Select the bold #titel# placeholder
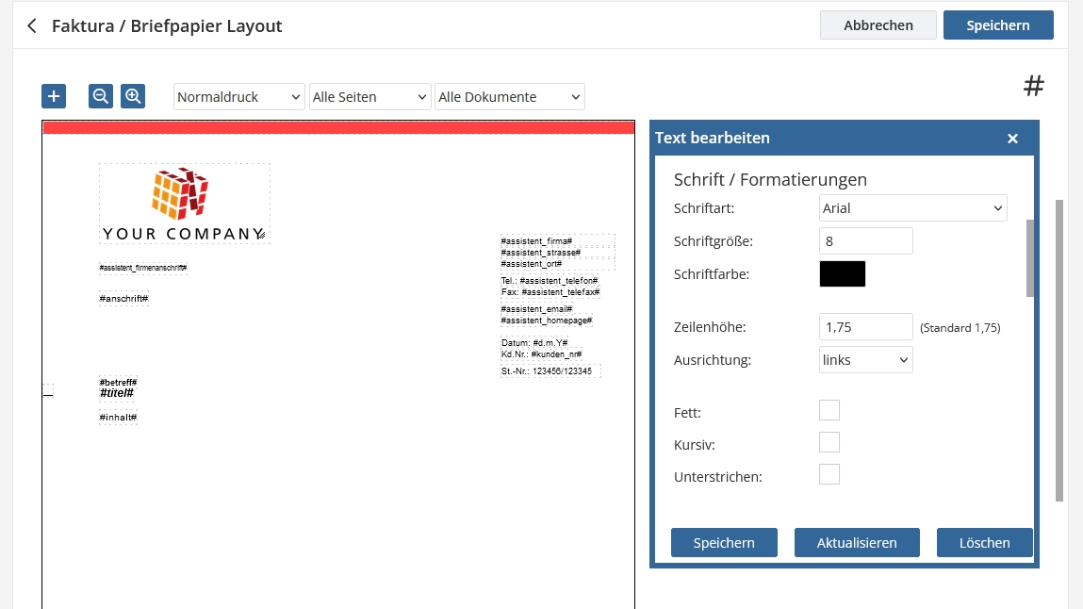The width and height of the screenshot is (1083, 609). tap(117, 393)
